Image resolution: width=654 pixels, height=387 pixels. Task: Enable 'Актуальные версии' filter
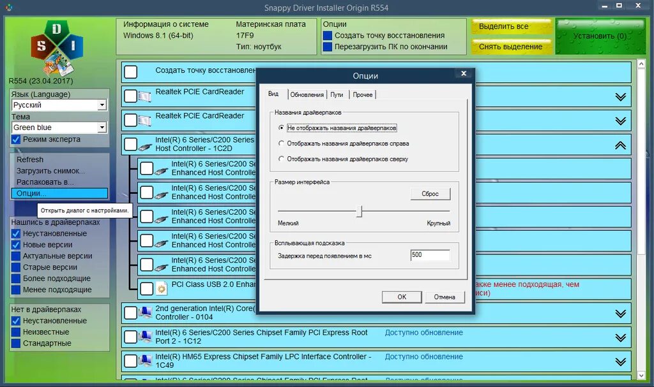(x=16, y=256)
